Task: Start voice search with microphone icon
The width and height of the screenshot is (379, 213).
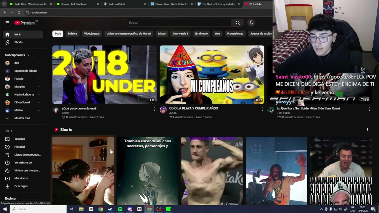Action: point(251,23)
